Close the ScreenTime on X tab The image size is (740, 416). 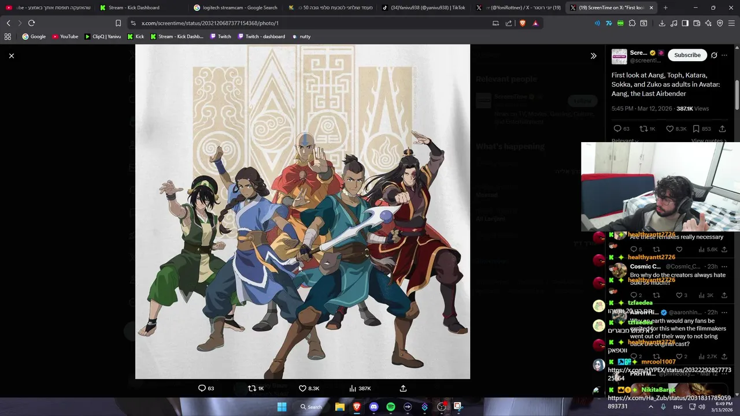pyautogui.click(x=652, y=8)
